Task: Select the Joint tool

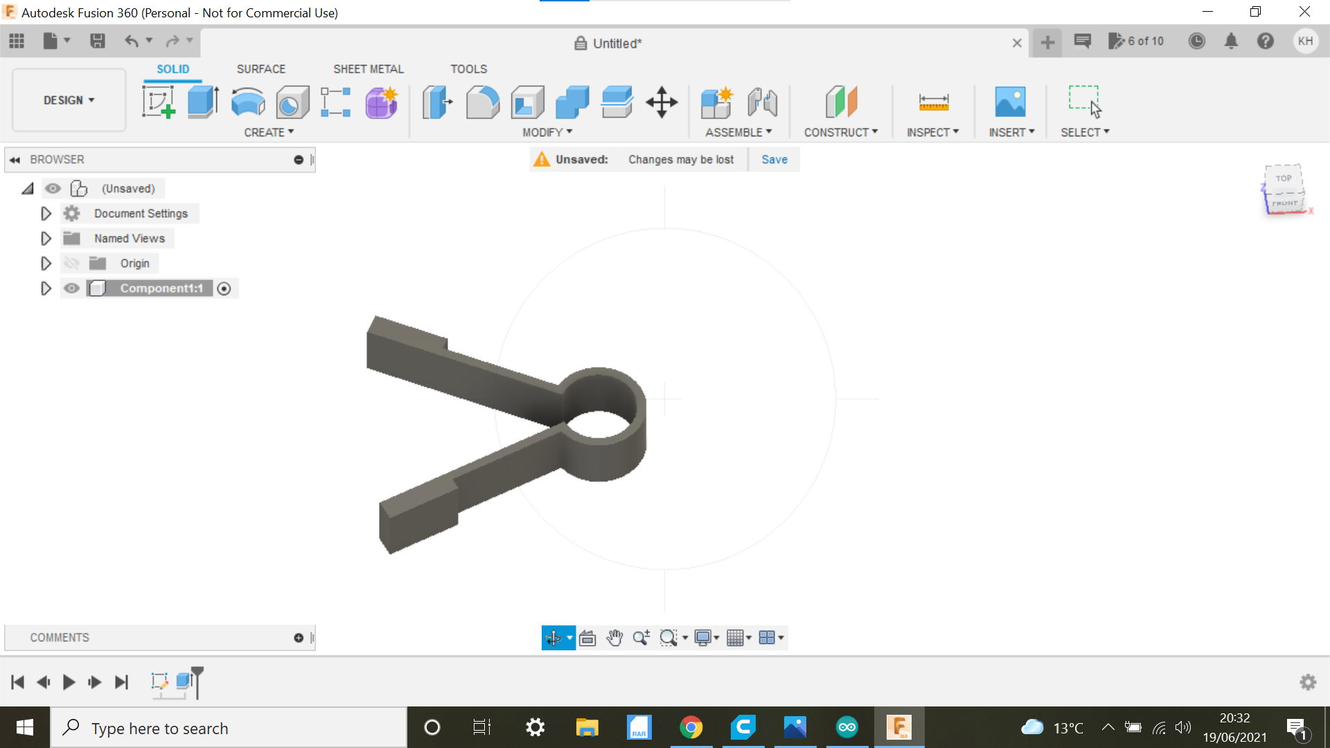Action: (763, 102)
